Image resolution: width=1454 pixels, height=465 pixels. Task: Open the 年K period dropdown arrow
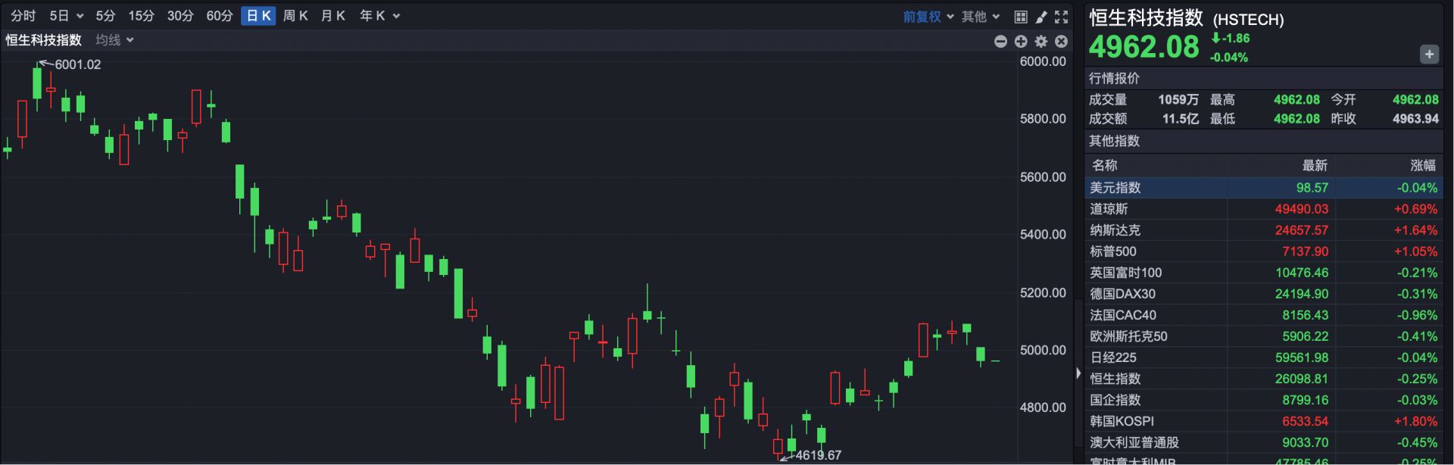[396, 17]
